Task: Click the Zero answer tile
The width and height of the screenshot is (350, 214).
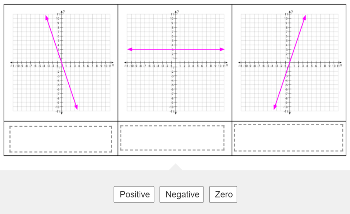Action: 223,194
